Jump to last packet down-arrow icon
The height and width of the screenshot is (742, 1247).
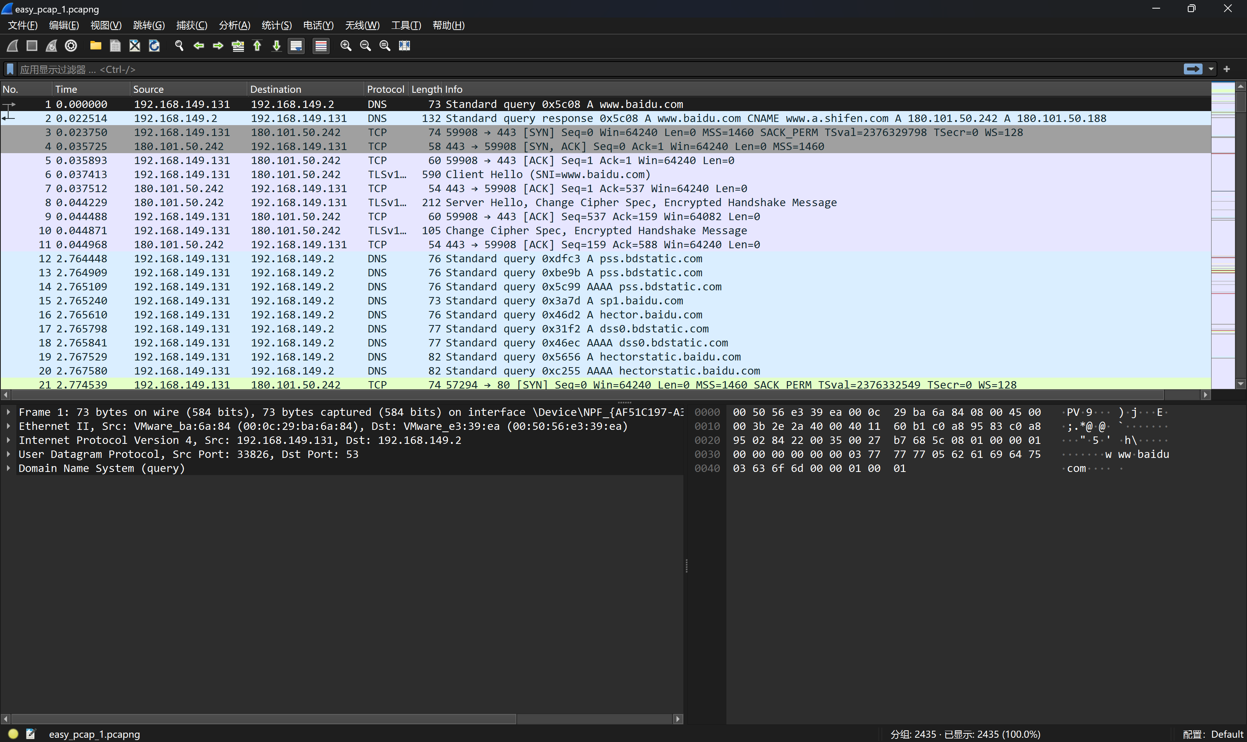[x=277, y=46]
